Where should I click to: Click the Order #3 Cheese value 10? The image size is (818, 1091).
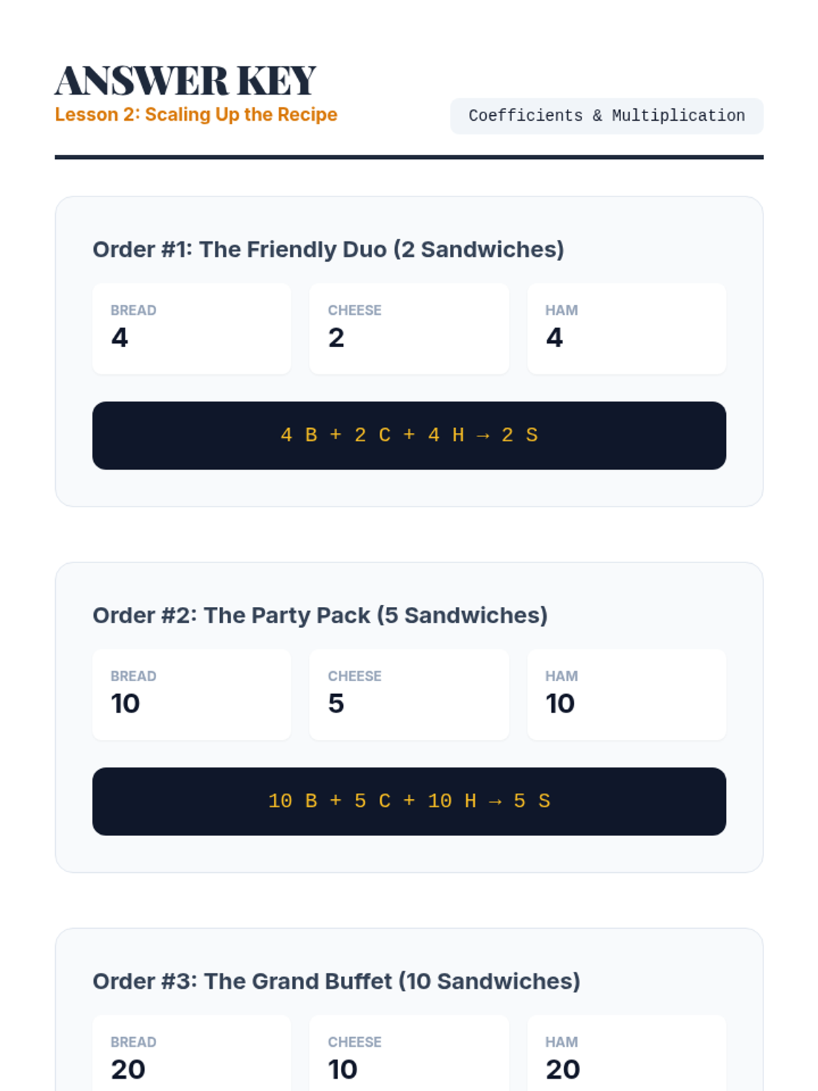343,1069
